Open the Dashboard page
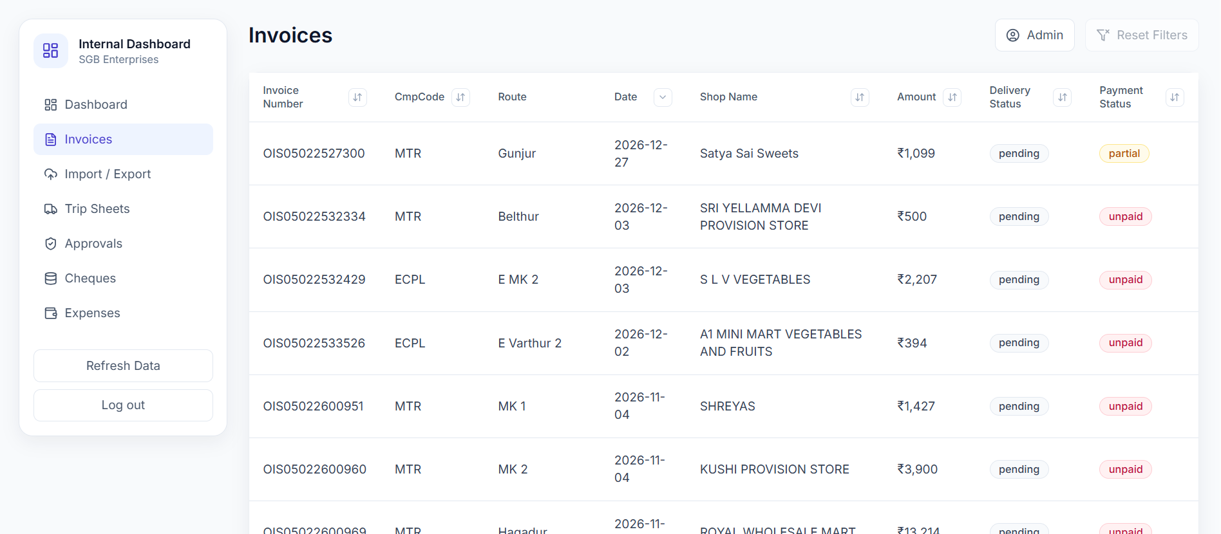Viewport: 1221px width, 534px height. tap(123, 104)
